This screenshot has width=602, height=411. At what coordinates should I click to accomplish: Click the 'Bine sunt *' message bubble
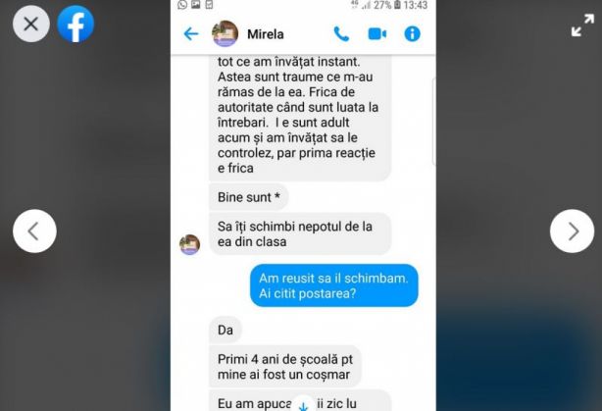pos(249,197)
